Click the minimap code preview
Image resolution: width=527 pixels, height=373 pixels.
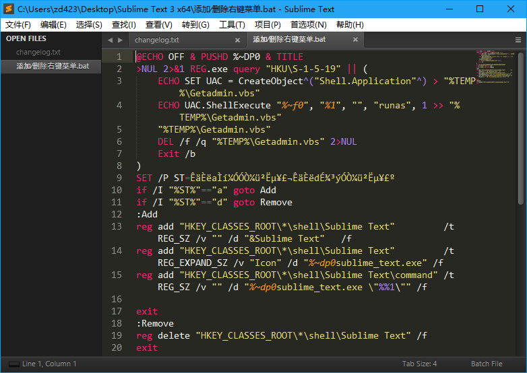point(495,67)
